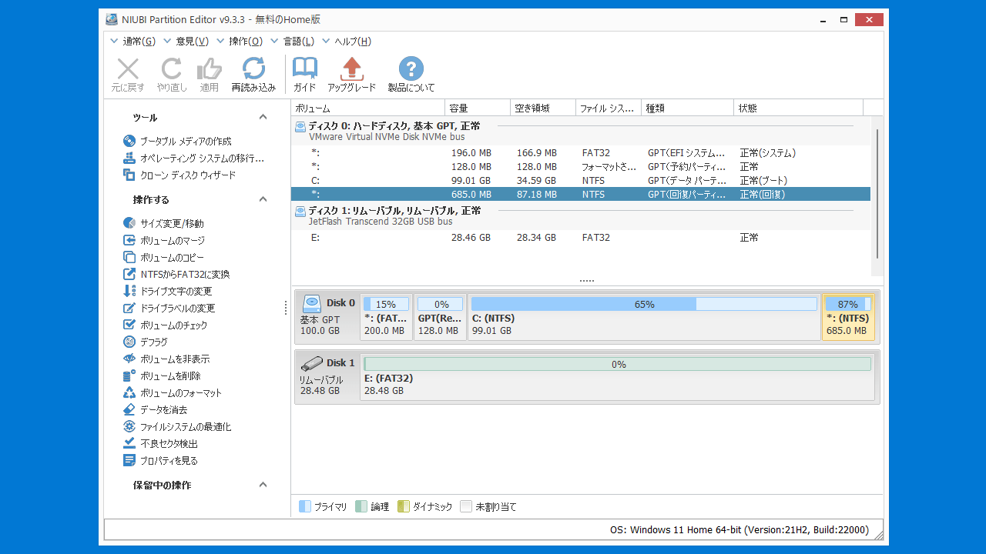Click the 不良セクタ検出 icon

[129, 443]
